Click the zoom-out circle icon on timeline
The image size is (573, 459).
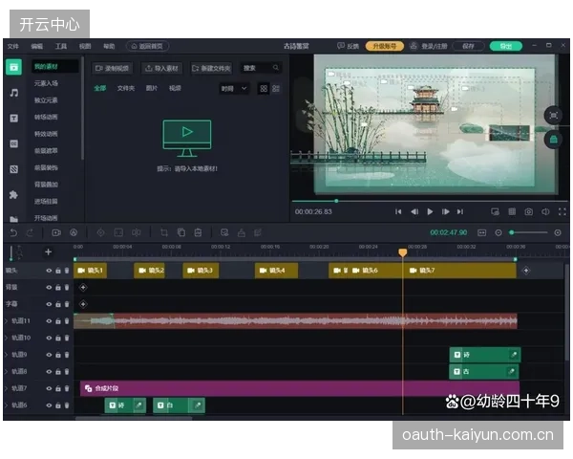(499, 232)
